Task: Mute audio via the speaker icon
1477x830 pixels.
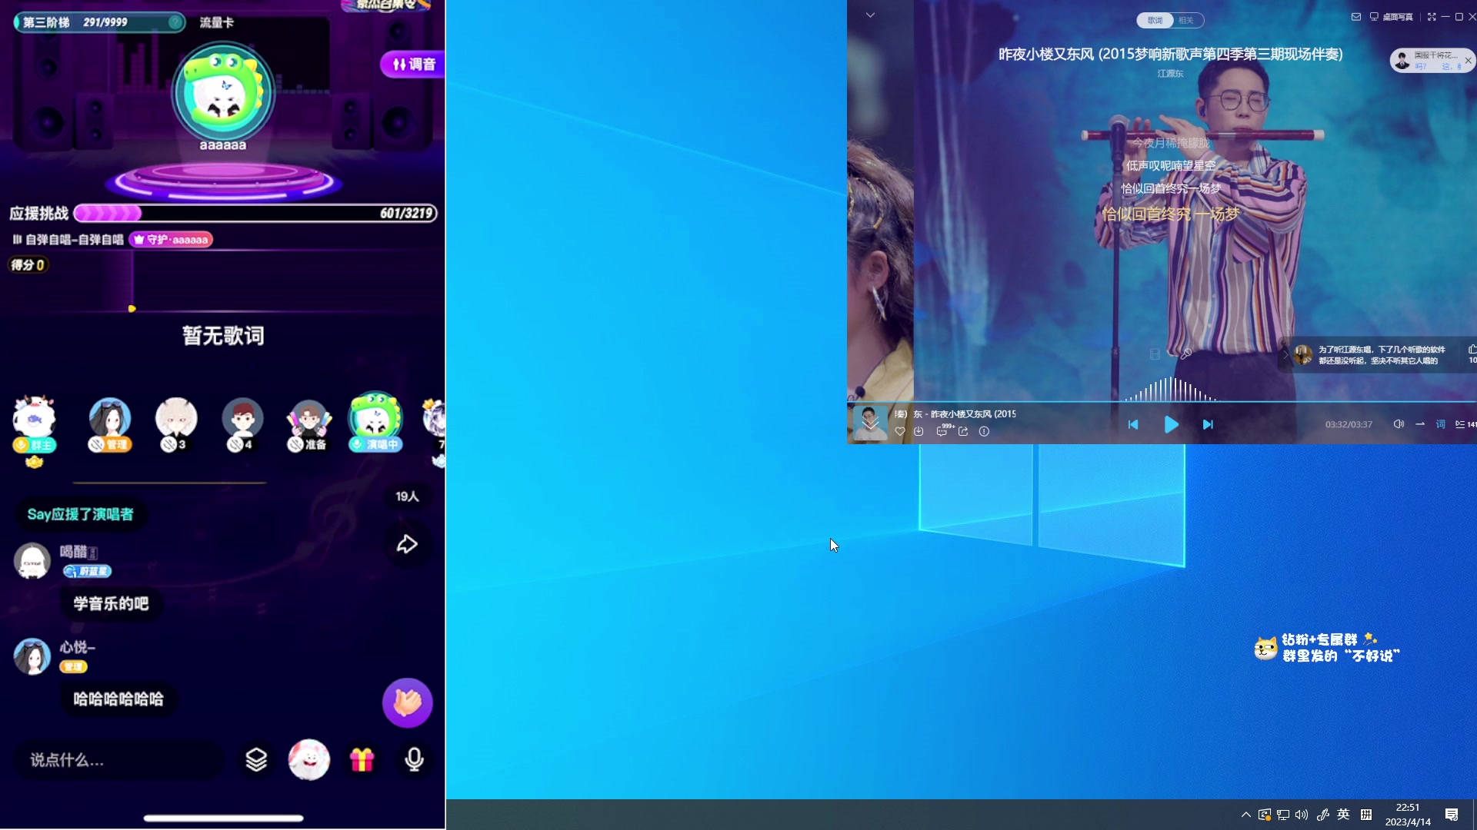Action: (1399, 423)
